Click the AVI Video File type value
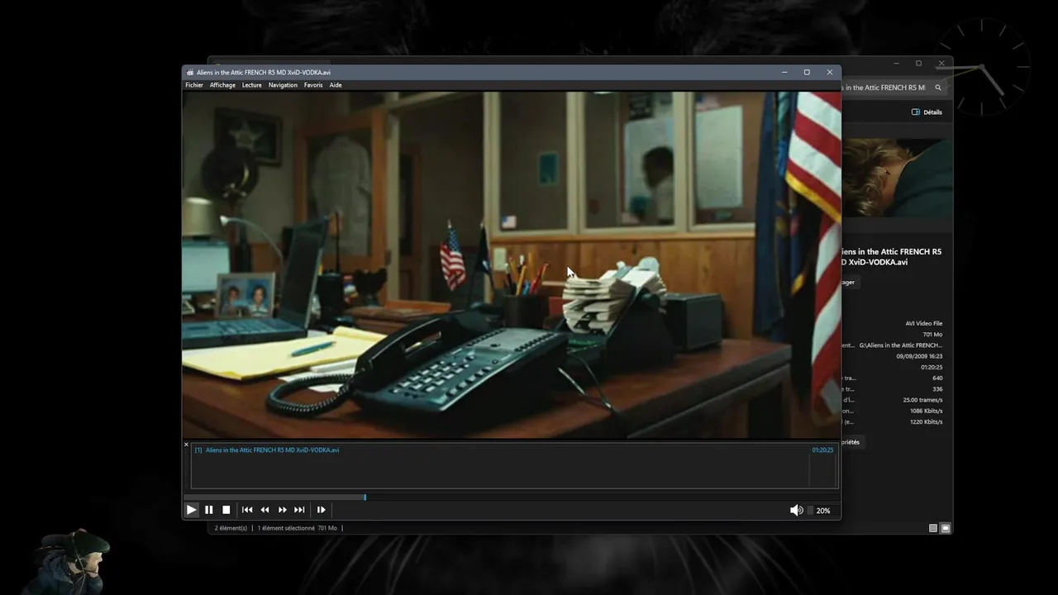Viewport: 1058px width, 595px height. (x=924, y=324)
